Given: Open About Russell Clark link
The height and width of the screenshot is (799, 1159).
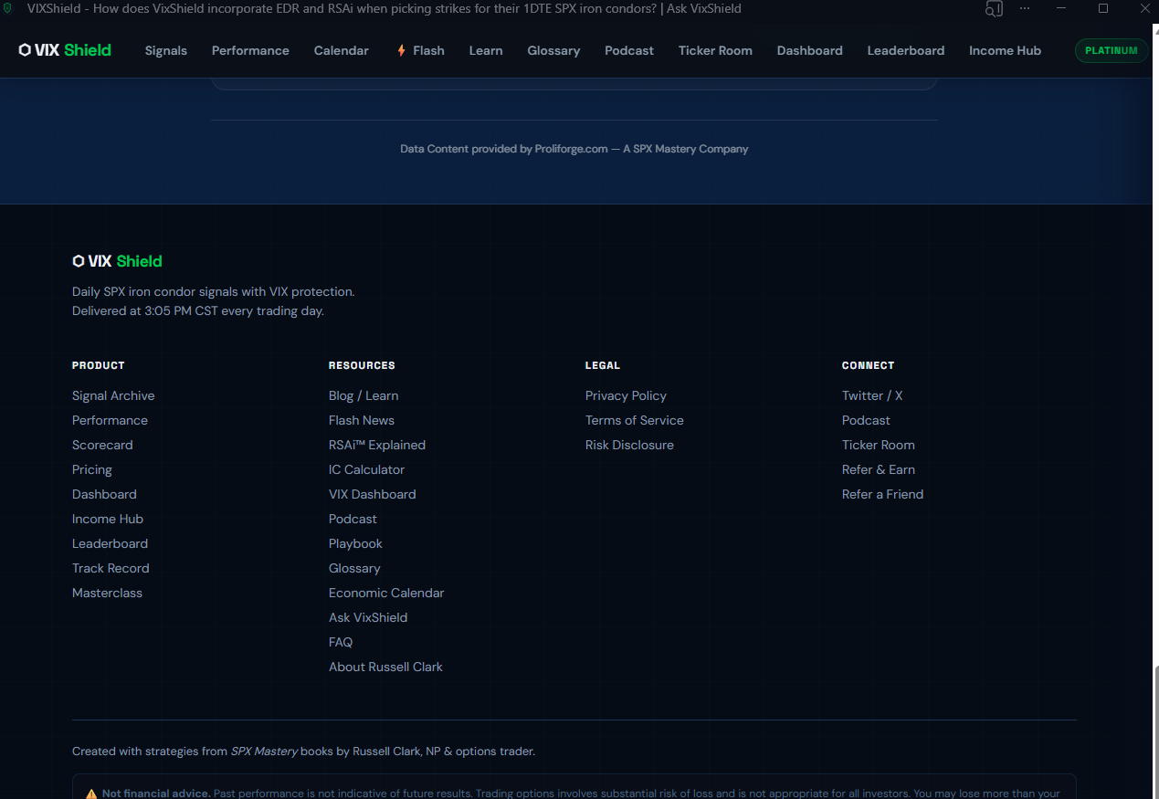Looking at the screenshot, I should [385, 667].
